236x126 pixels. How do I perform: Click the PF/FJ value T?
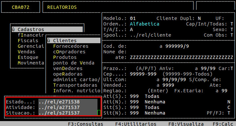coord(229,113)
